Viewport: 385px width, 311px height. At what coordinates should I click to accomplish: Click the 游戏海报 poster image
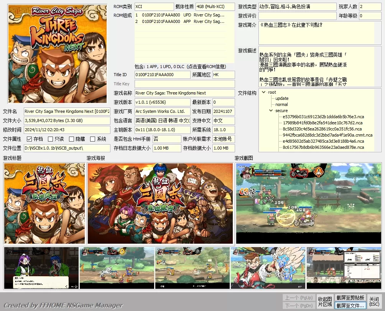pos(160,203)
